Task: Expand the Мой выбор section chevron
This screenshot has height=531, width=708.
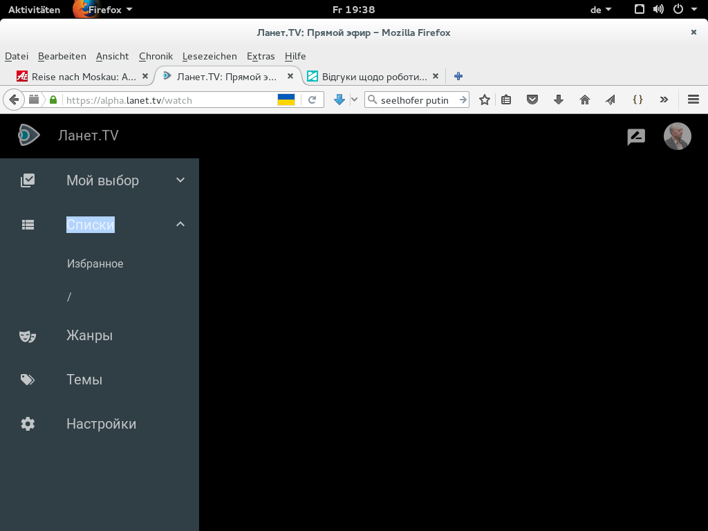Action: (180, 180)
